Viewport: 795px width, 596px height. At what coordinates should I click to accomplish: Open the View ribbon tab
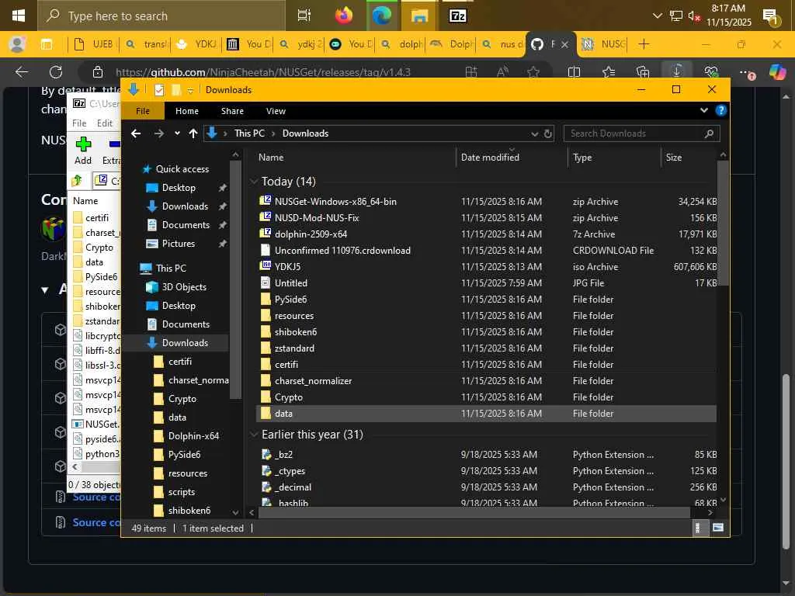(x=276, y=111)
